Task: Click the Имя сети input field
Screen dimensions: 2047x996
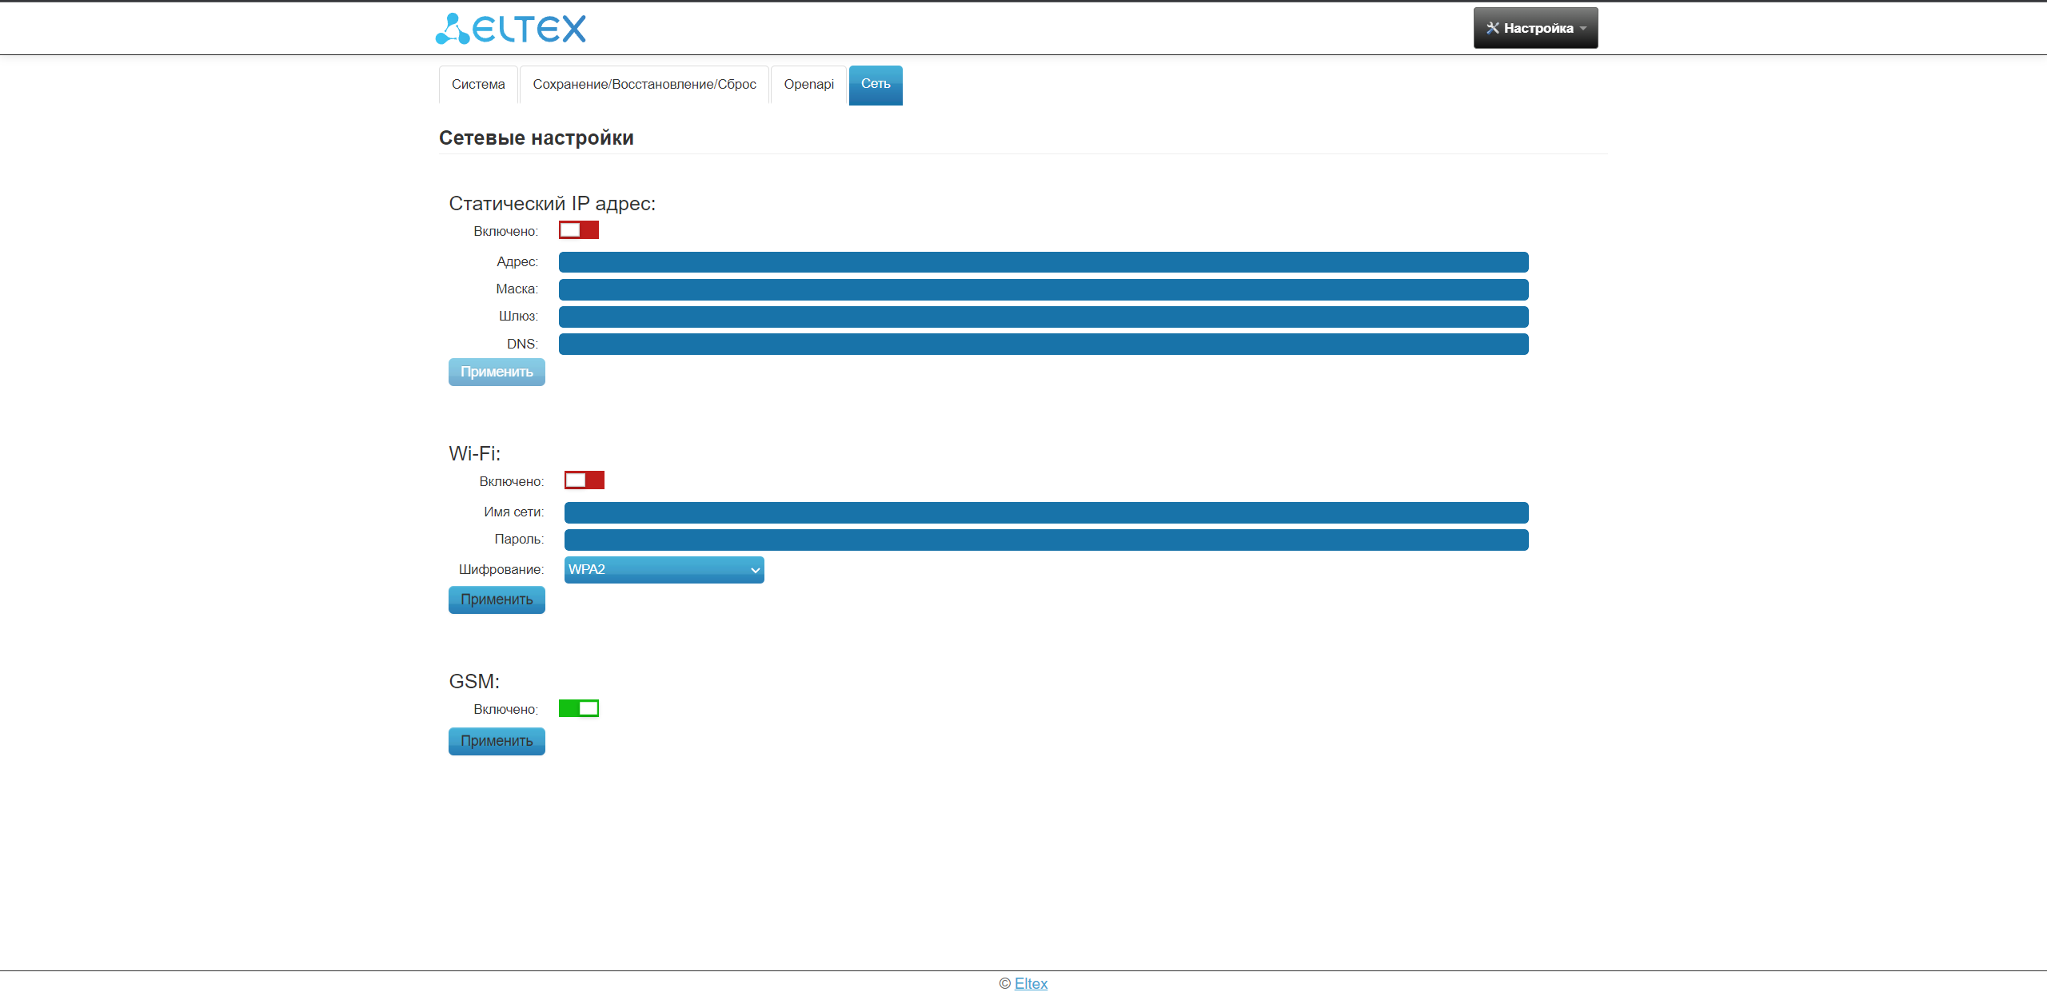Action: (x=1046, y=512)
